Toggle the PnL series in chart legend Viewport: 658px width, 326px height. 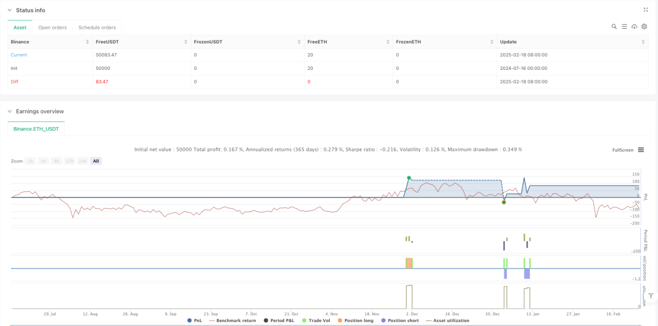(x=196, y=320)
